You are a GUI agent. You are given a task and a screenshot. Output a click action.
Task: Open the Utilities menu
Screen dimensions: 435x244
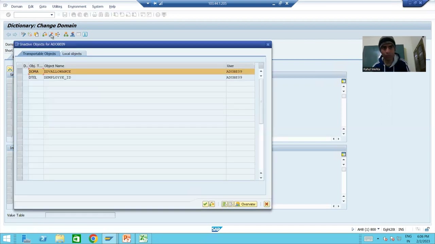coord(57,6)
